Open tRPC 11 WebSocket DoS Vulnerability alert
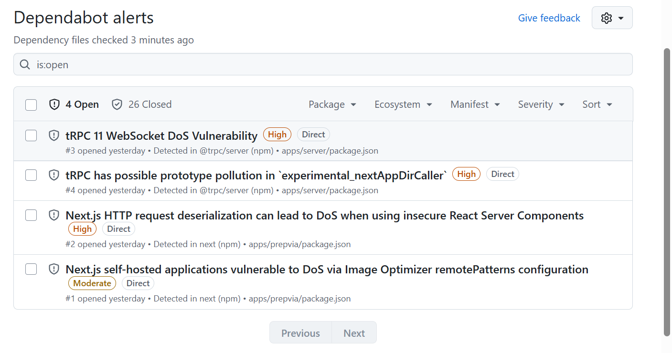The image size is (672, 353). (x=161, y=135)
